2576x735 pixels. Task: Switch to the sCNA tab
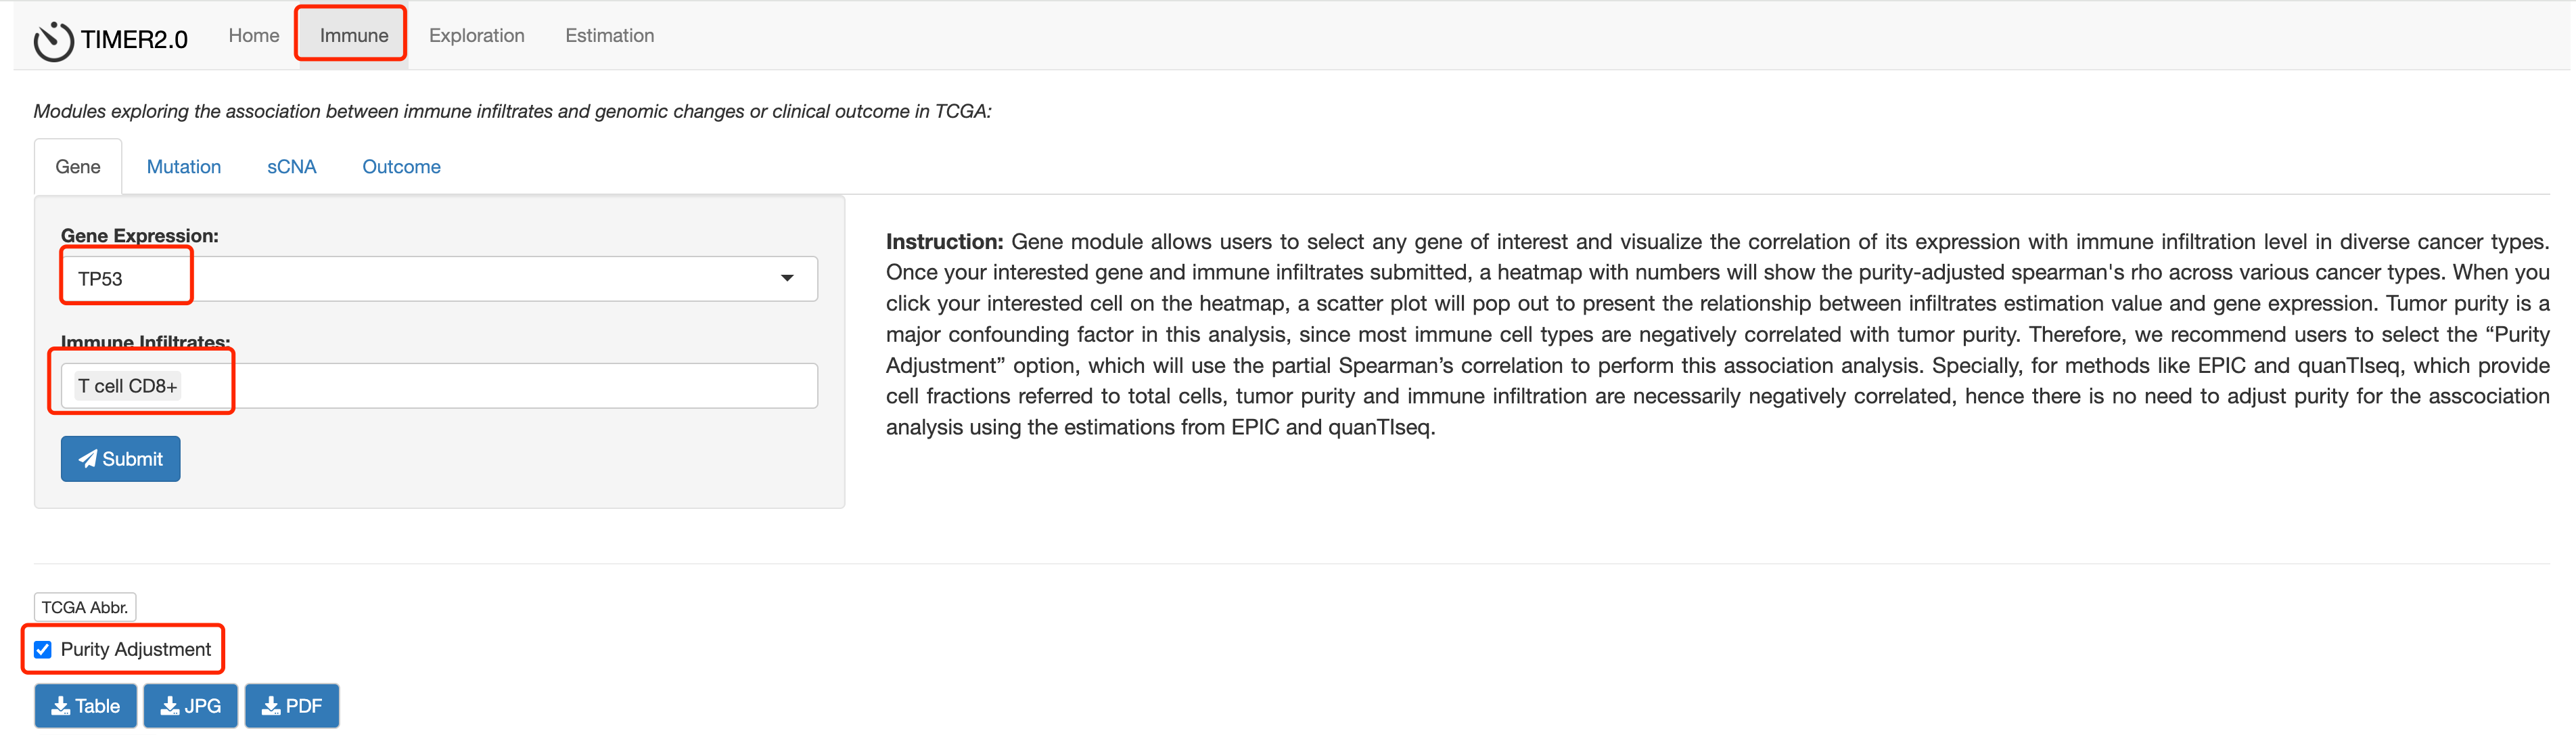pos(292,167)
